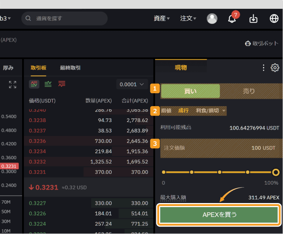This screenshot has width=283, height=234.
Task: Click ask price 0.3234
Action: click(37, 151)
